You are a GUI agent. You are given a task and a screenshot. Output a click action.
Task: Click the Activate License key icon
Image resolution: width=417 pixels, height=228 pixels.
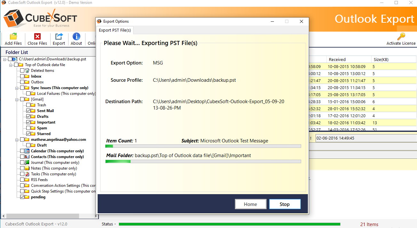click(401, 36)
